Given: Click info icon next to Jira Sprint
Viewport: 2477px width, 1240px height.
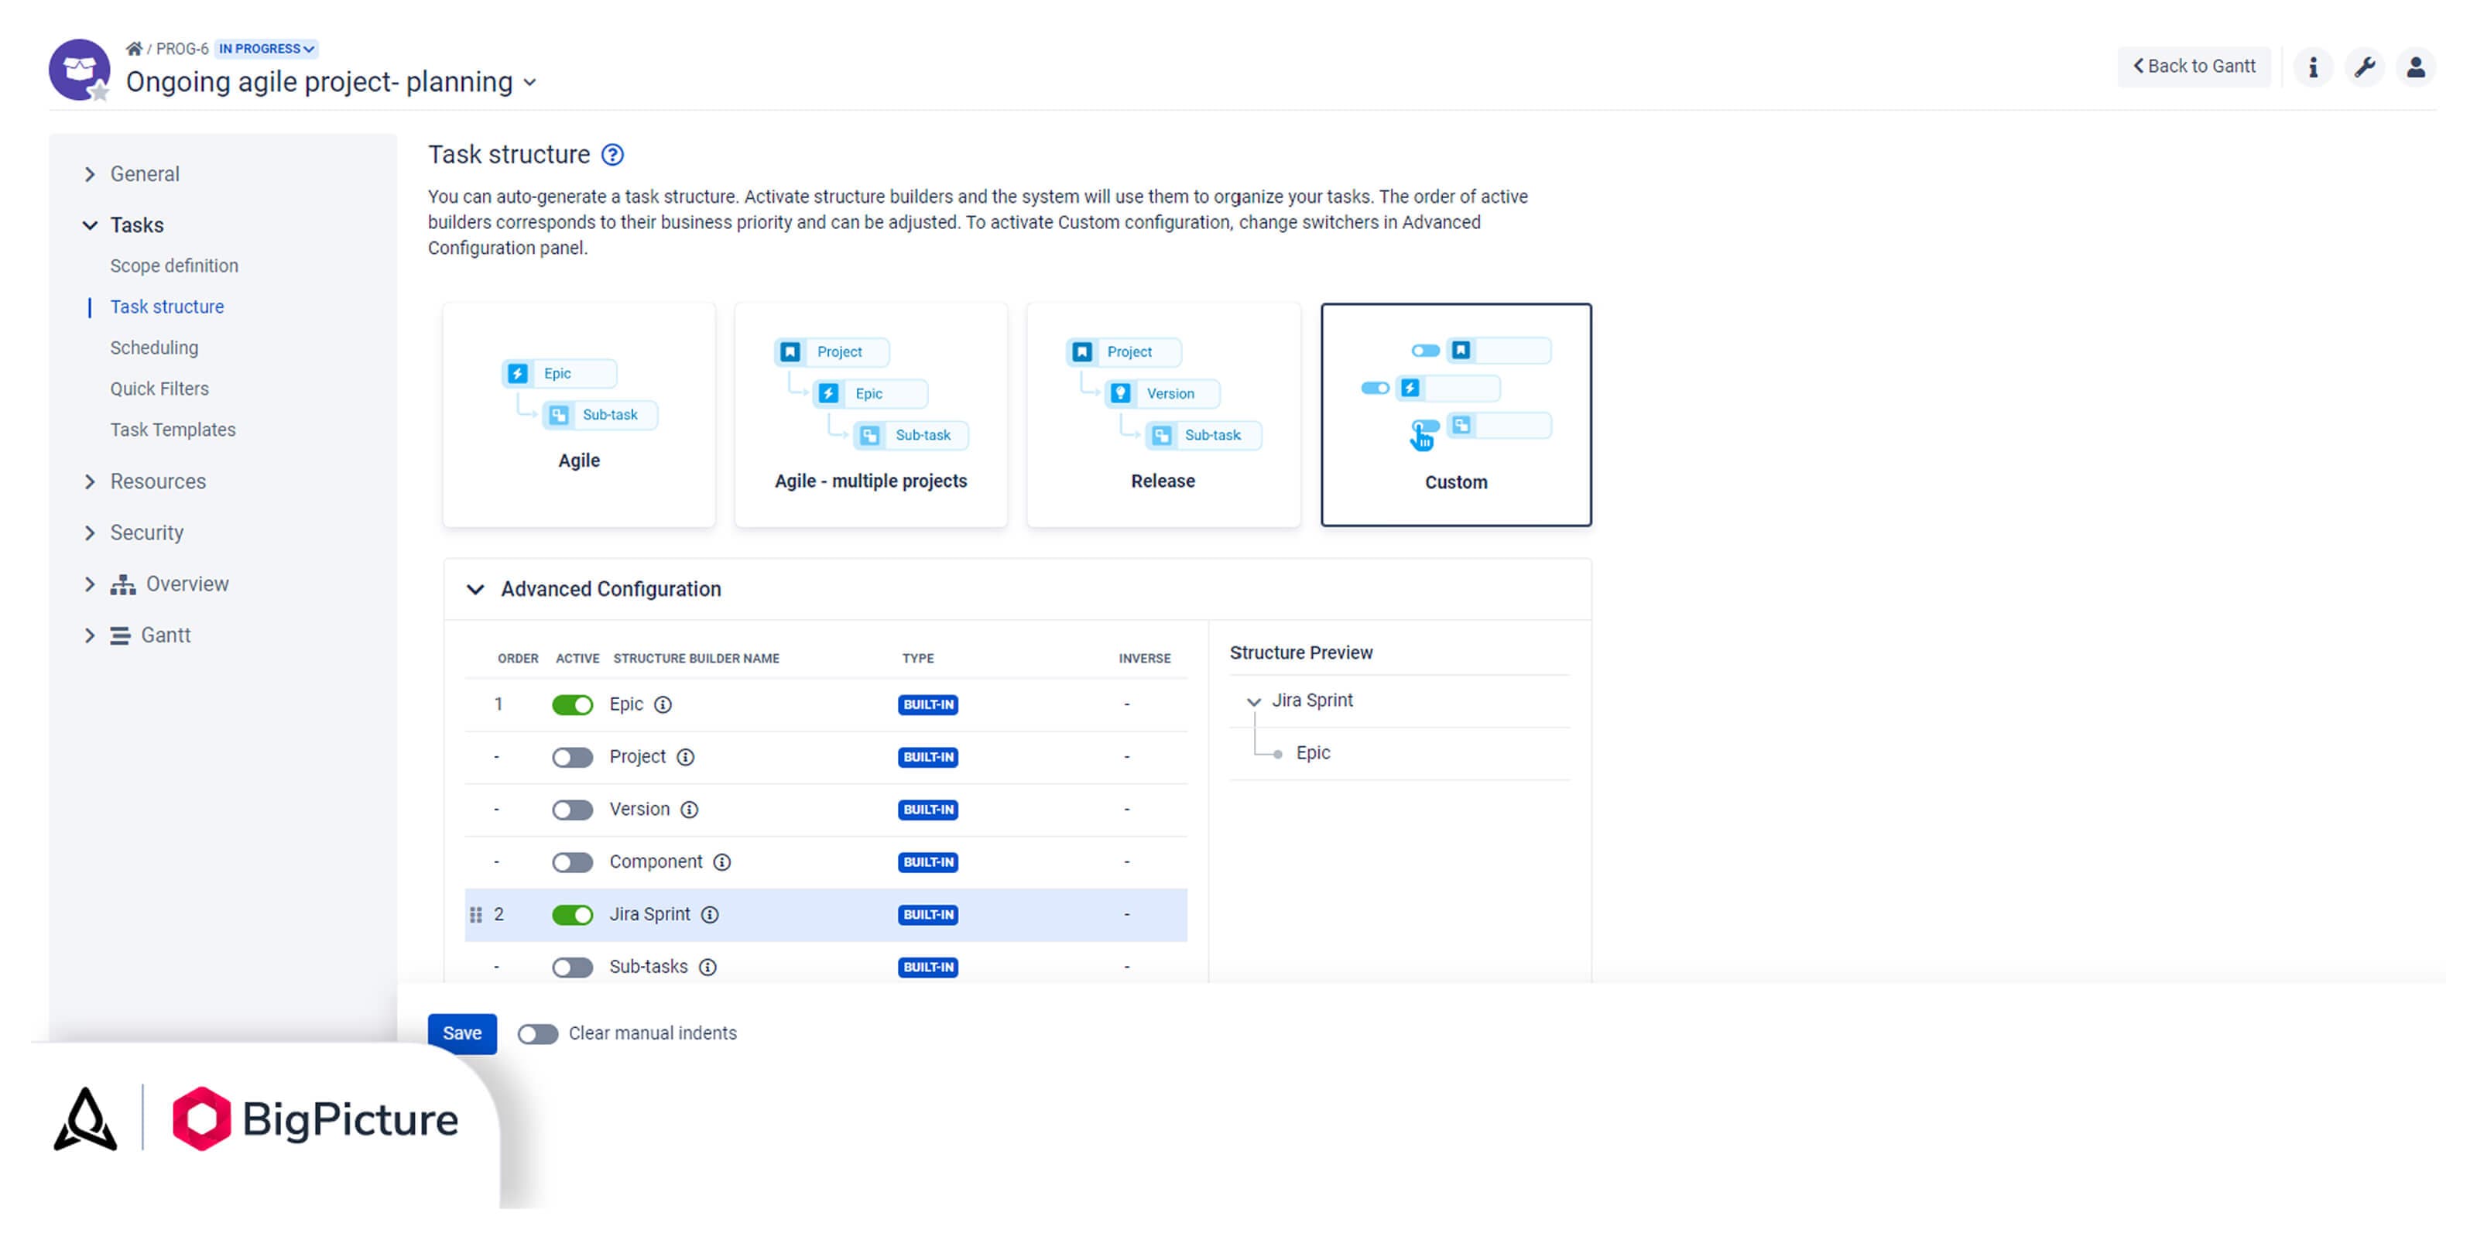Looking at the screenshot, I should pos(709,914).
